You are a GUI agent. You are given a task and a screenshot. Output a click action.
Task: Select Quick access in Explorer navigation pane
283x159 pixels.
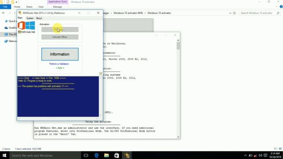(11, 21)
